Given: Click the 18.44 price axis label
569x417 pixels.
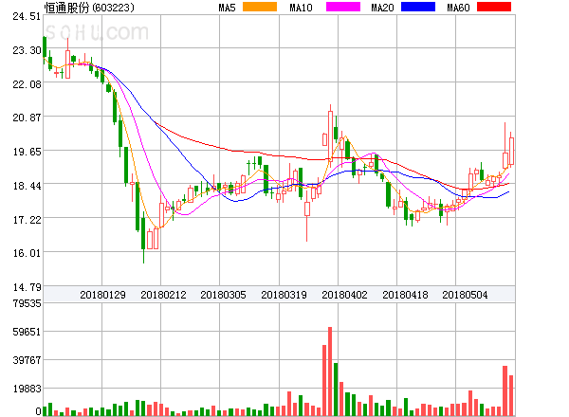Looking at the screenshot, I should pyautogui.click(x=27, y=186).
